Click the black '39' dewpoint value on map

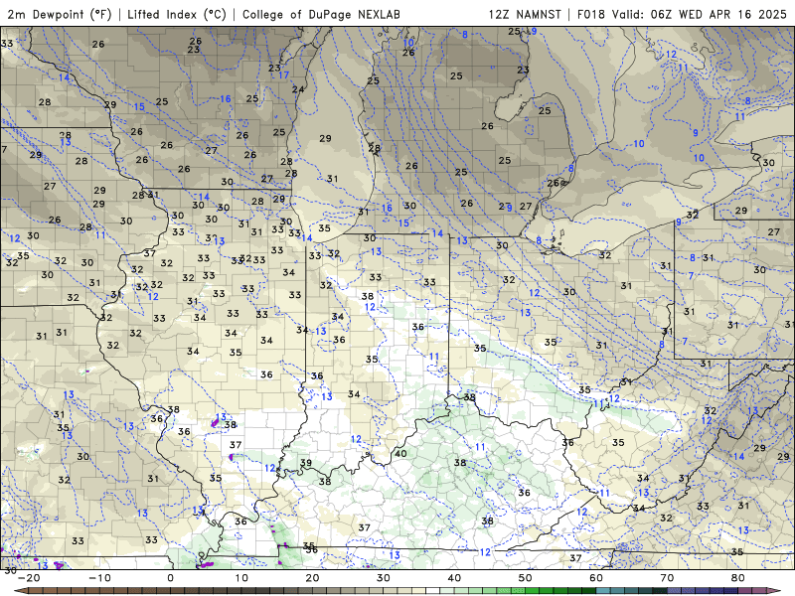click(306, 463)
